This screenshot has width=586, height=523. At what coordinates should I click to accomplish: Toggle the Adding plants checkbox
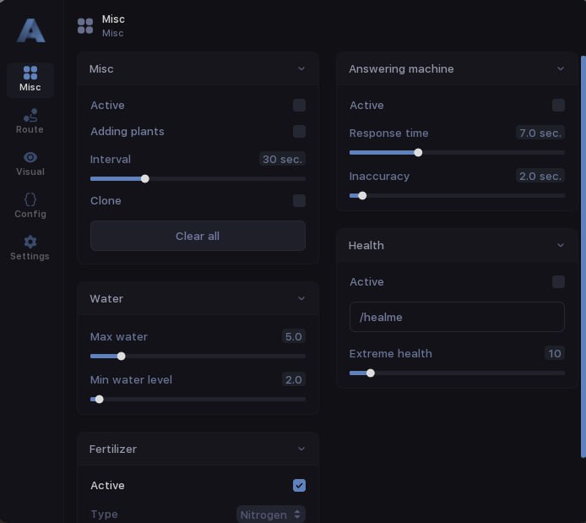tap(299, 132)
